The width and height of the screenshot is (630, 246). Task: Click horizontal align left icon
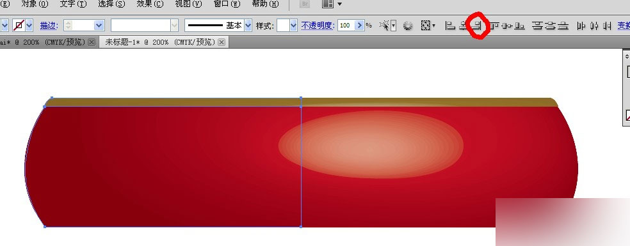450,26
